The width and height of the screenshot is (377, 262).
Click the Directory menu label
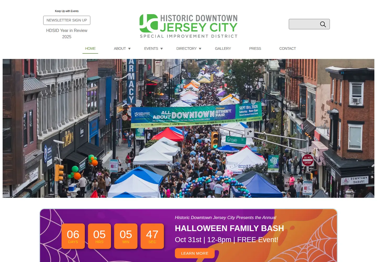[186, 48]
